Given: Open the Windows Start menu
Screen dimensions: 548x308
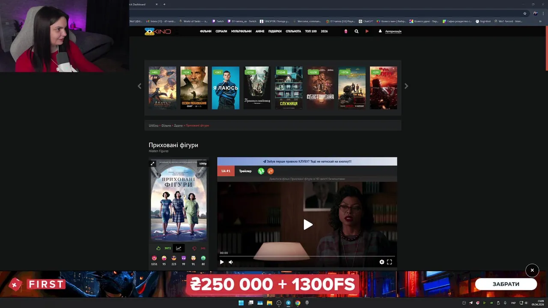Looking at the screenshot, I should pos(241,303).
